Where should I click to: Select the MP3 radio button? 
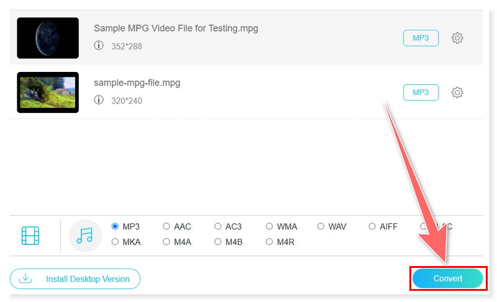coord(115,227)
